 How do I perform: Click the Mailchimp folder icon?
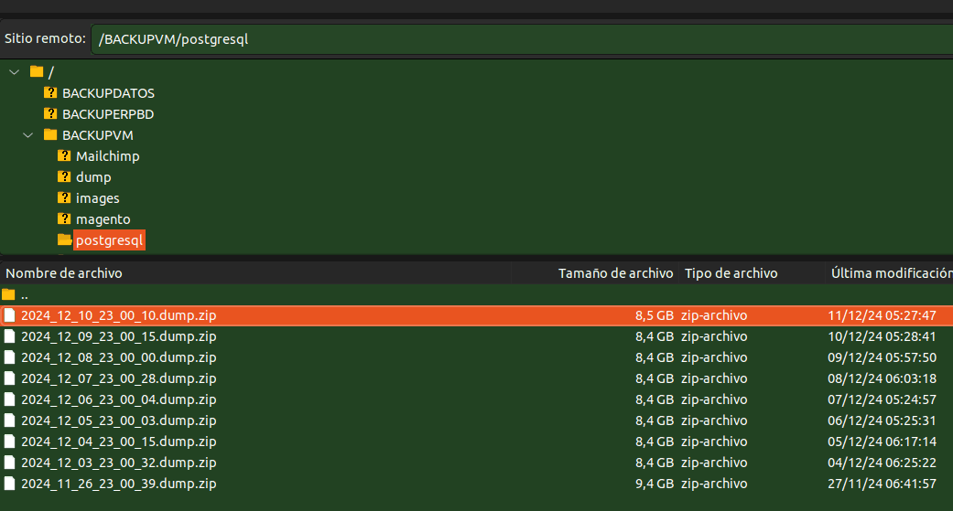click(64, 156)
